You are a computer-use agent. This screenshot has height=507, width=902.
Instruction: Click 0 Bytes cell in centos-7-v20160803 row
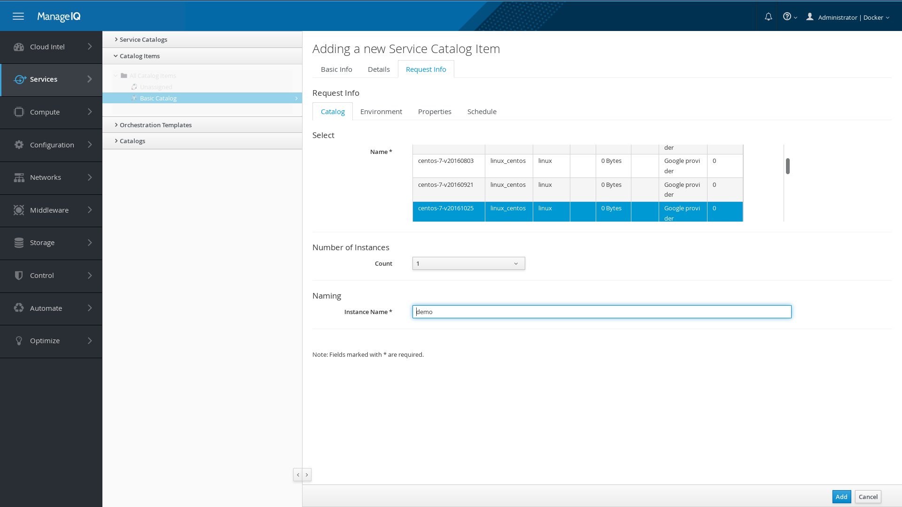tap(613, 166)
